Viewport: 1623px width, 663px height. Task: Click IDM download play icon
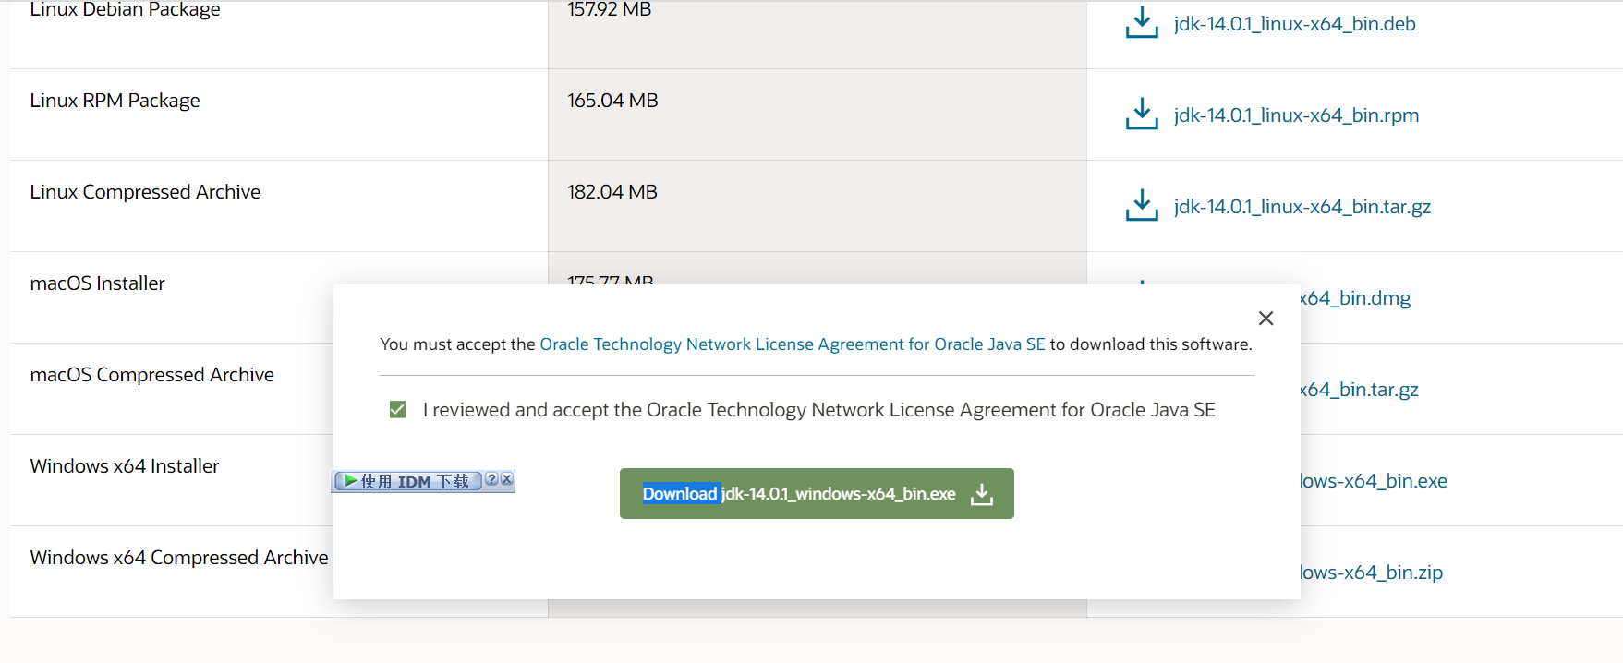351,481
